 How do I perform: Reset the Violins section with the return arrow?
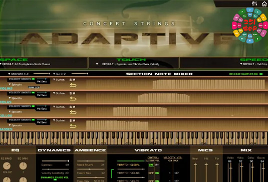tap(73, 85)
